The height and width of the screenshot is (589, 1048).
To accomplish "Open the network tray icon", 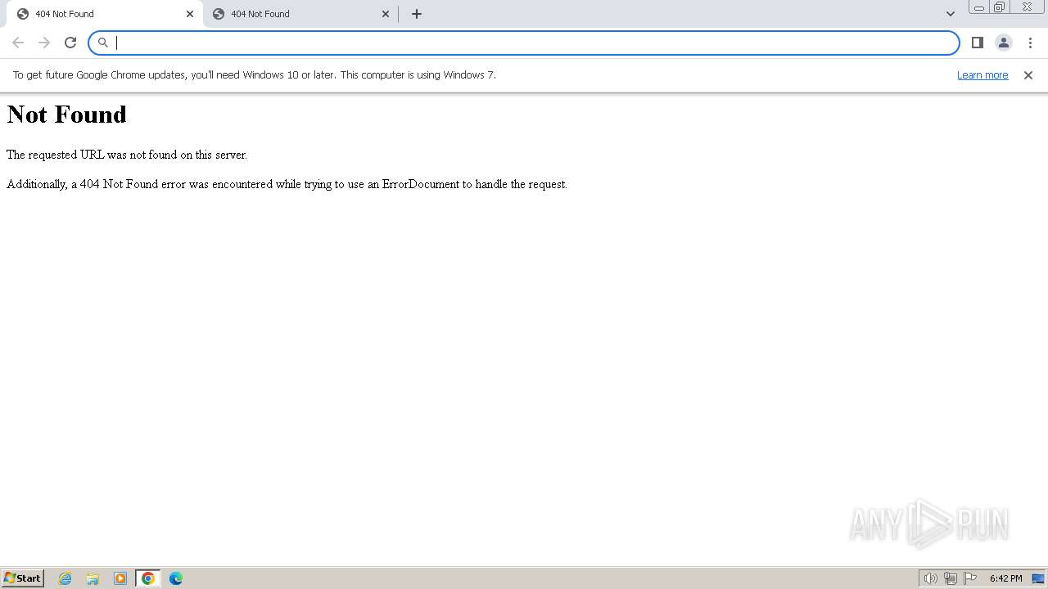I will tap(951, 578).
